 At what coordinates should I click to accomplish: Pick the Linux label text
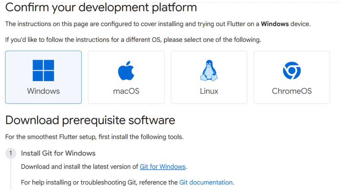pos(209,91)
